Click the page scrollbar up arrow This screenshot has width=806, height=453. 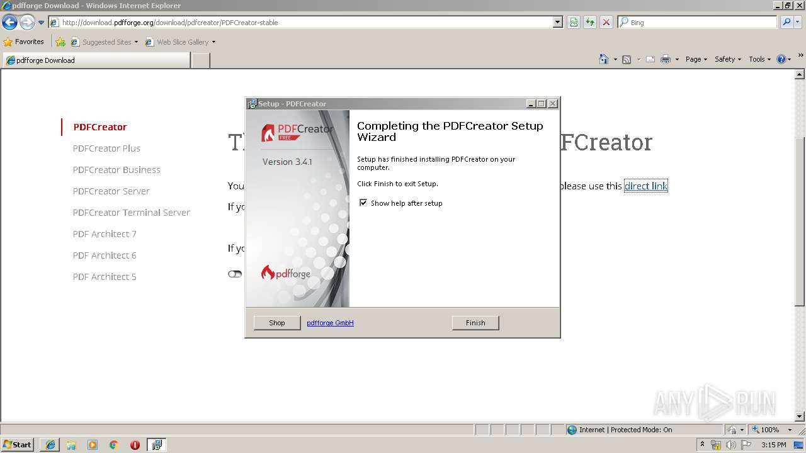tap(800, 74)
